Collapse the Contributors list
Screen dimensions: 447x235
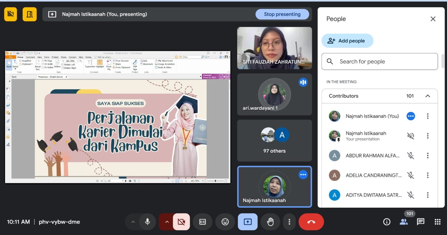[428, 96]
